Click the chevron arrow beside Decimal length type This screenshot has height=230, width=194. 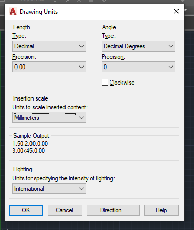(82, 46)
